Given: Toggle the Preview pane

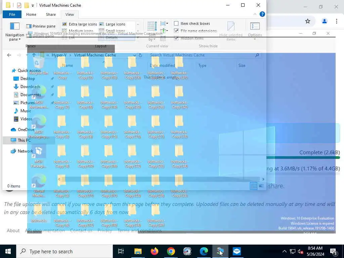Looking at the screenshot, I should [41, 26].
